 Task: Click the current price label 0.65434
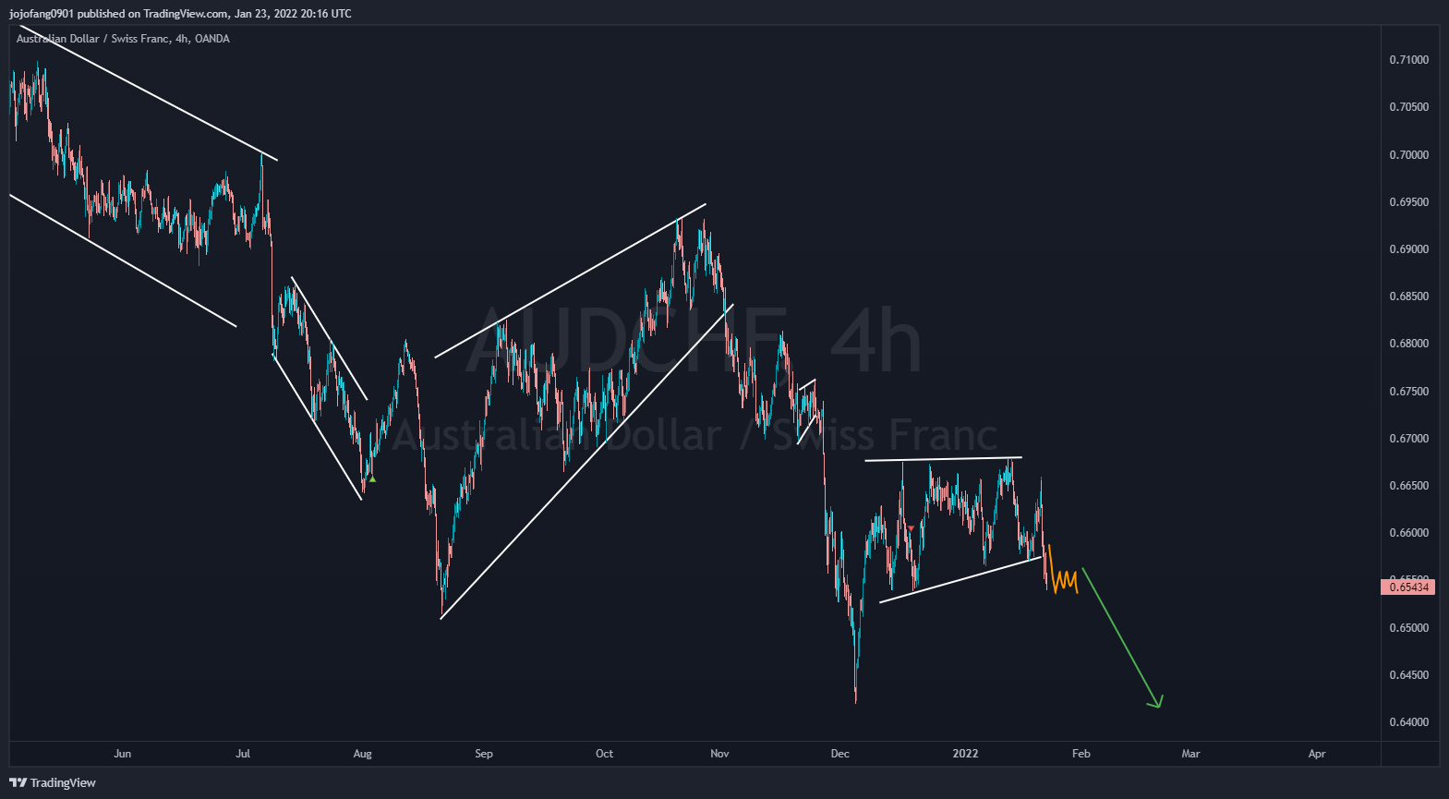click(x=1407, y=587)
